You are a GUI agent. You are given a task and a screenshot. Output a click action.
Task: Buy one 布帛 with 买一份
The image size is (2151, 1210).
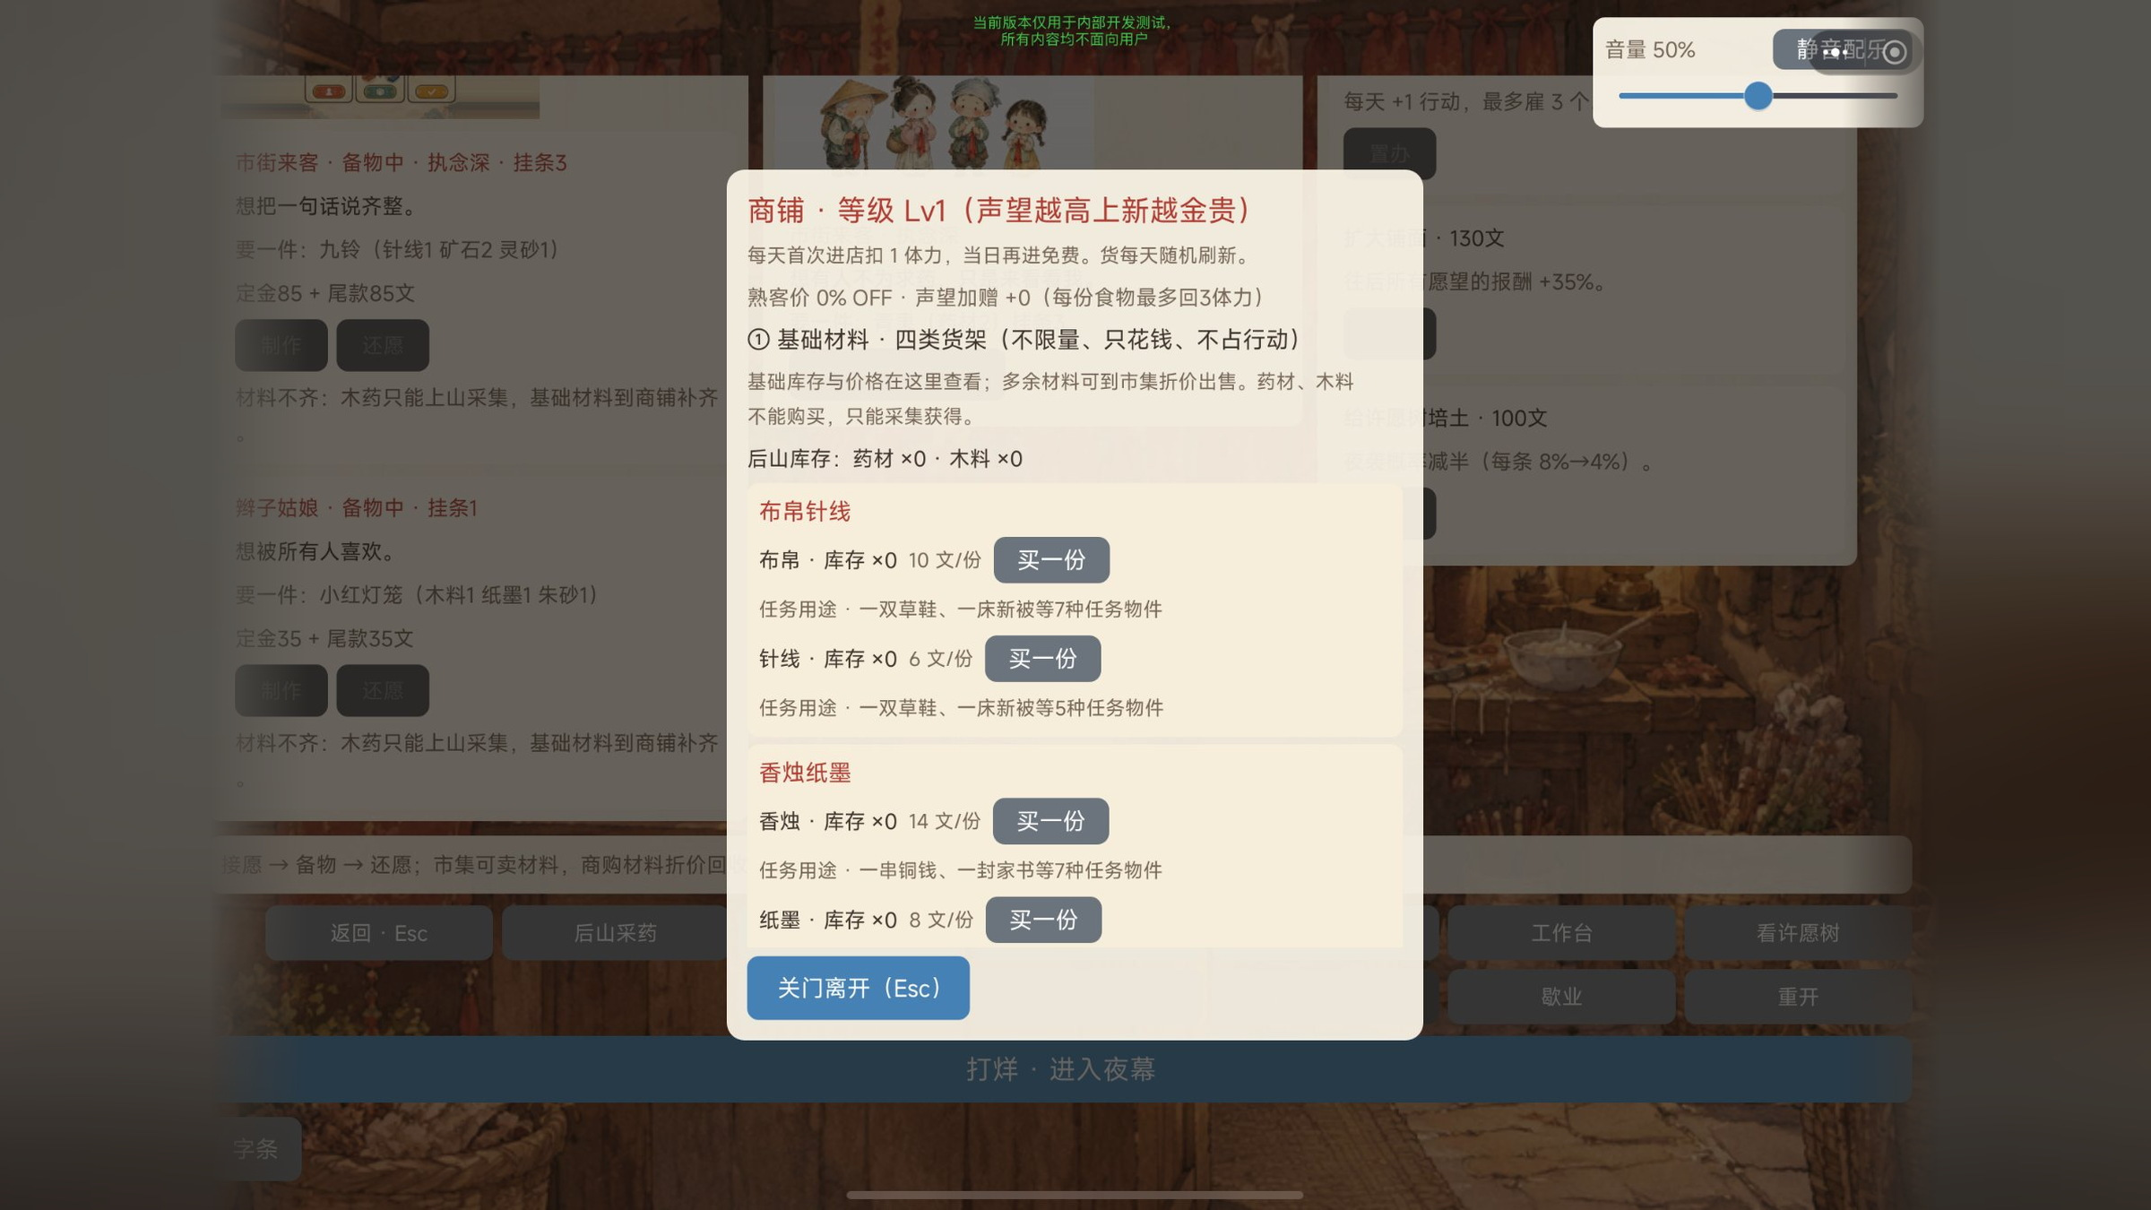[1051, 560]
